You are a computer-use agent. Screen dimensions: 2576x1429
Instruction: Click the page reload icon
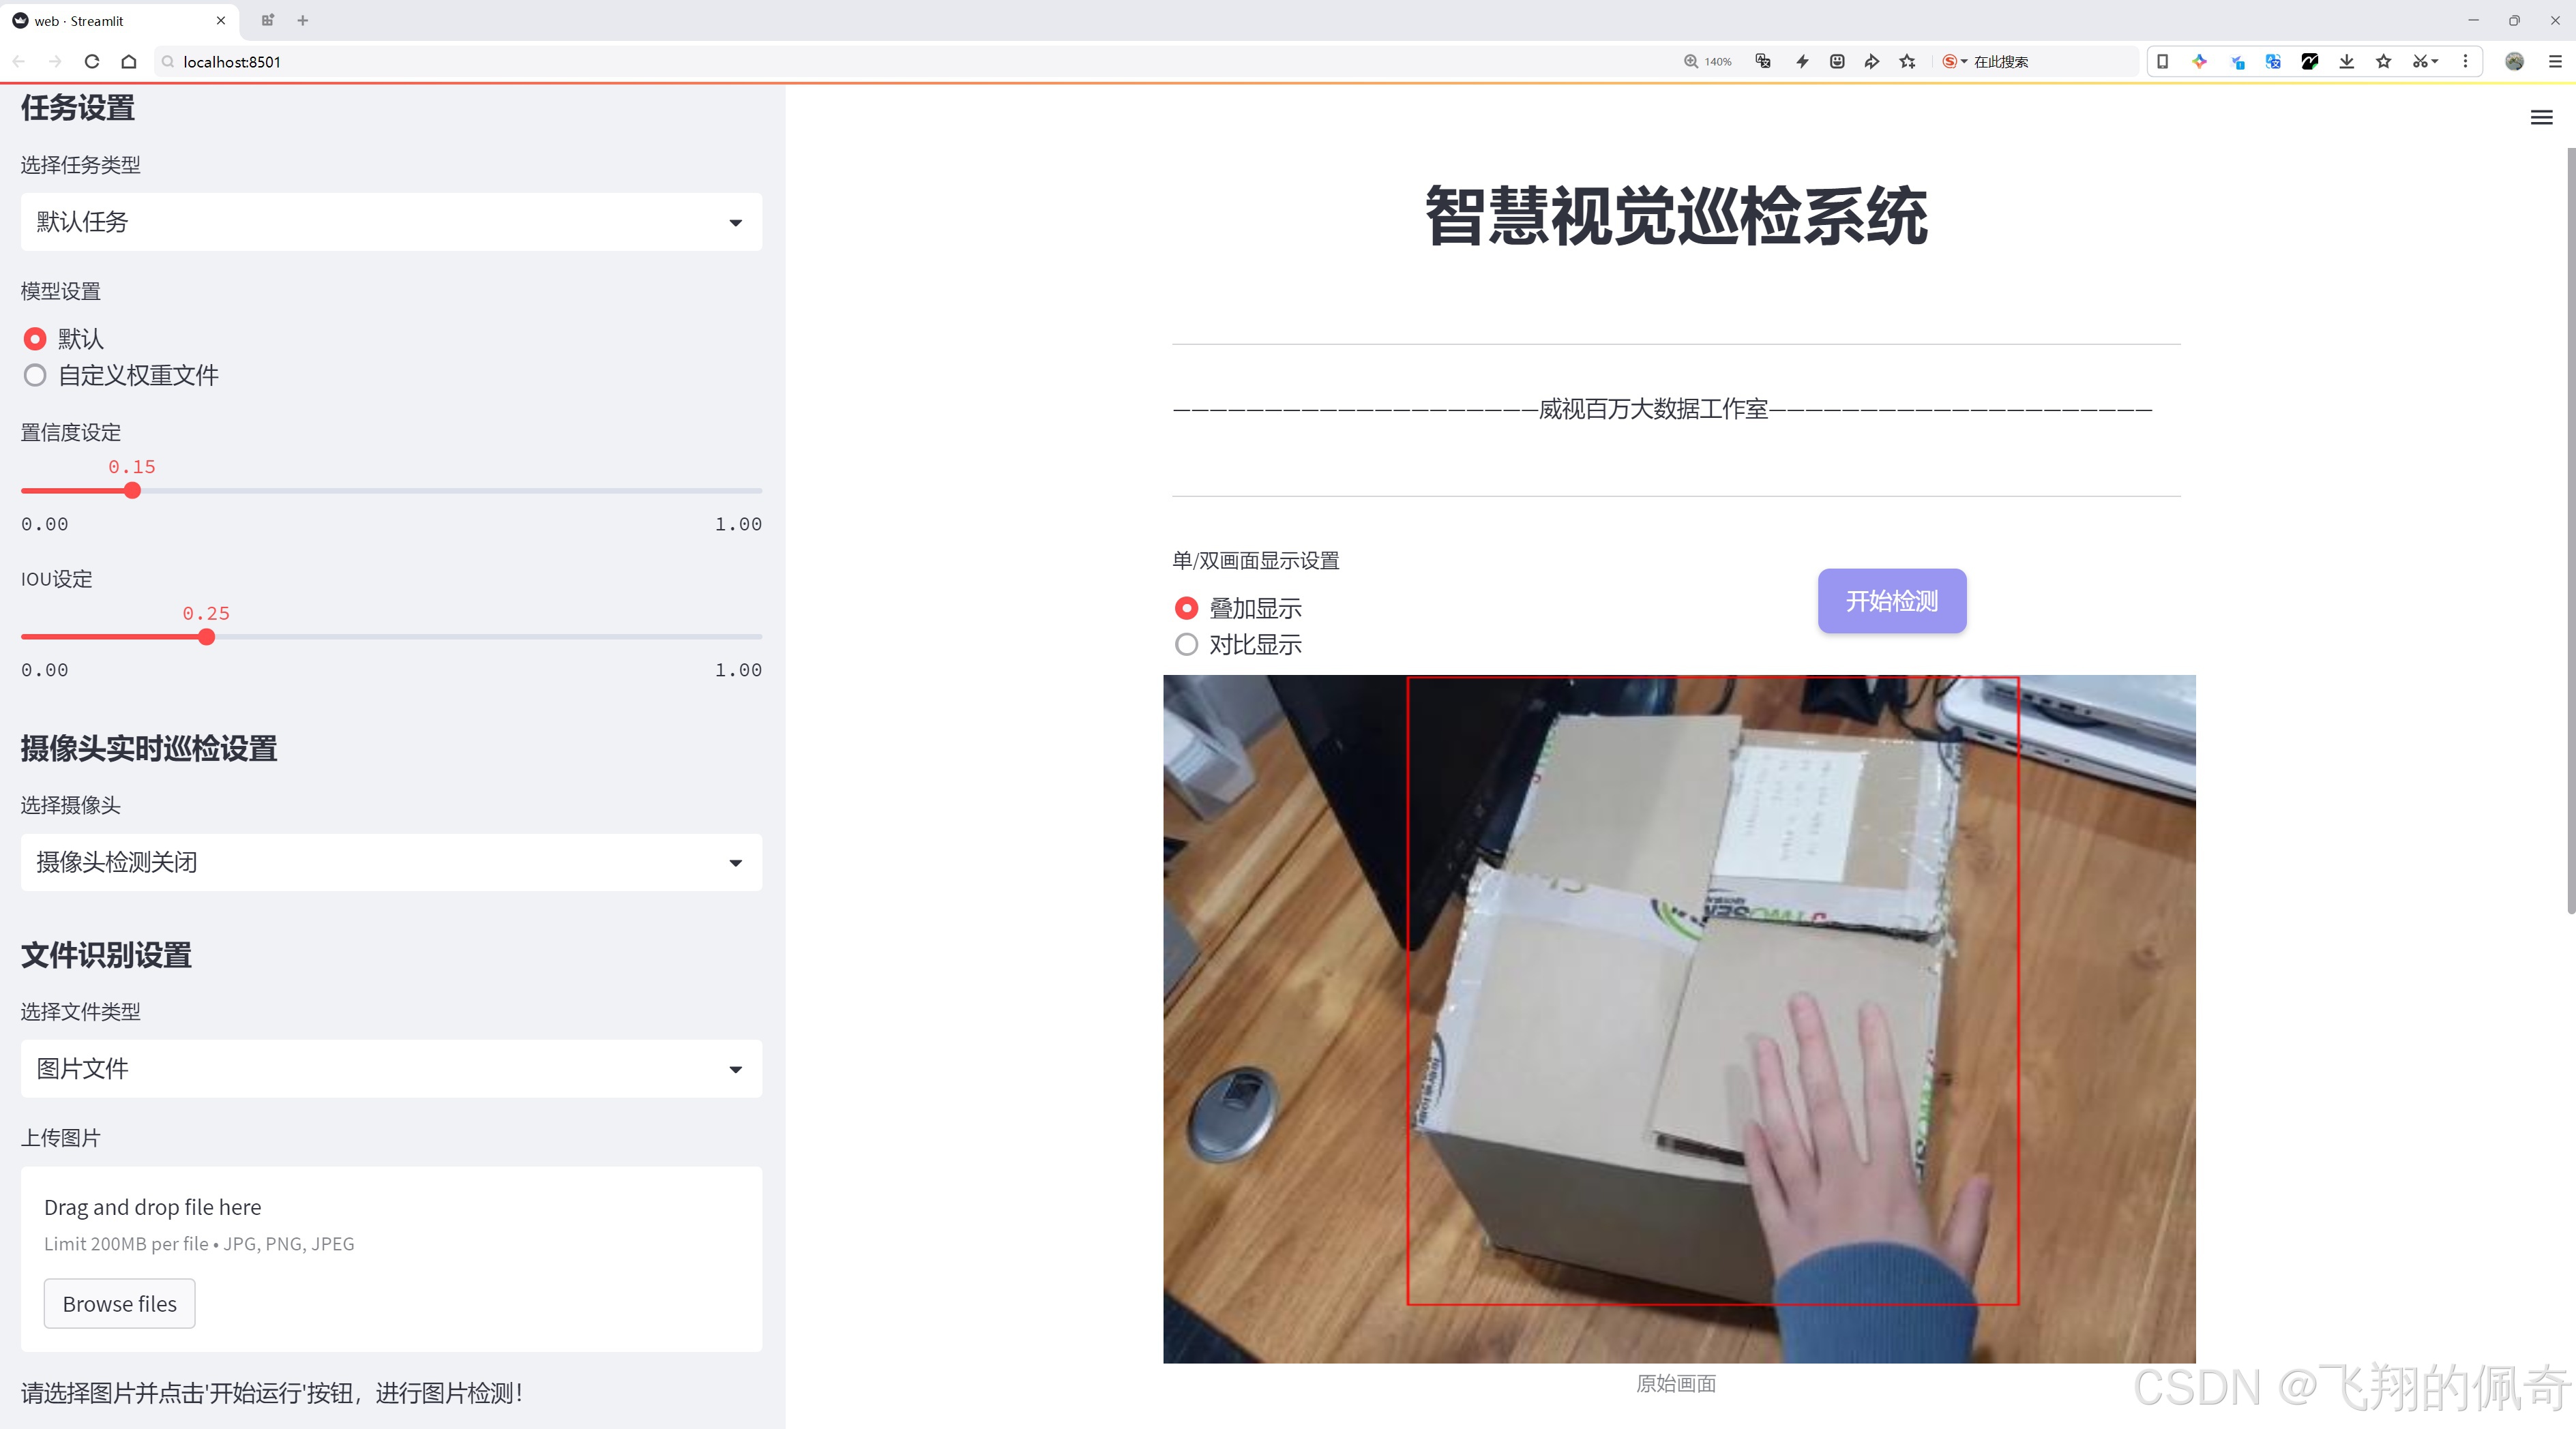(x=91, y=61)
